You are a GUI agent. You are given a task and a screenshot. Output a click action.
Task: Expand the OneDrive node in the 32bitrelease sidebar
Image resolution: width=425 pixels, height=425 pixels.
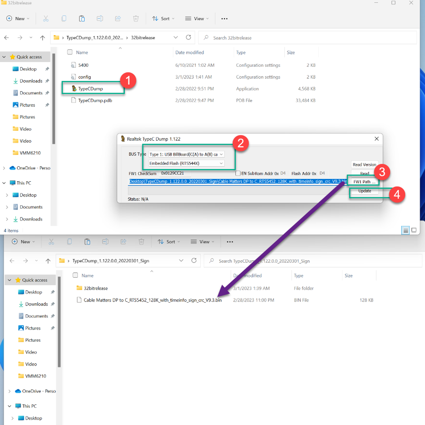pyautogui.click(x=4, y=168)
